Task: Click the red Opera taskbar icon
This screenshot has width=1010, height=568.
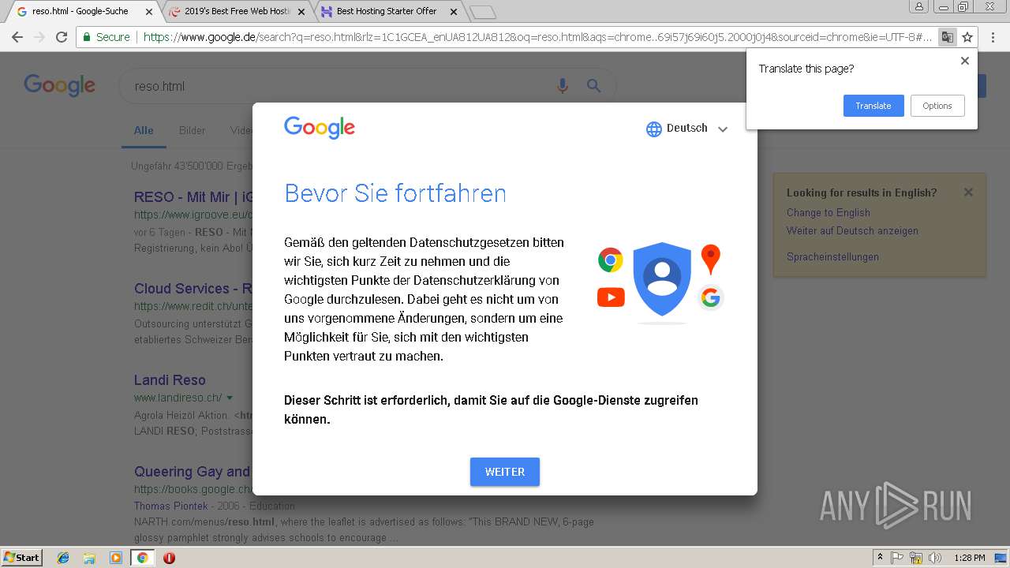Action: [169, 558]
